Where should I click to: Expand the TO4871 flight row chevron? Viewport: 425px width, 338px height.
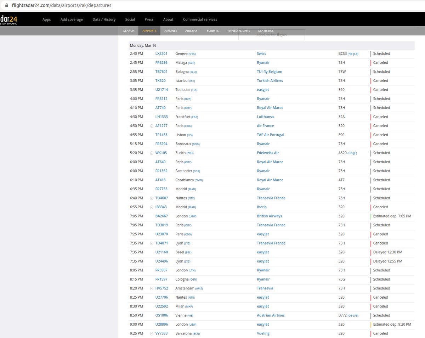[152, 243]
